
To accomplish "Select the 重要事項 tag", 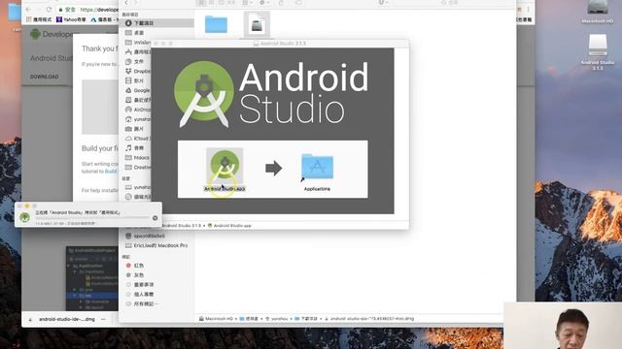I will pyautogui.click(x=140, y=285).
